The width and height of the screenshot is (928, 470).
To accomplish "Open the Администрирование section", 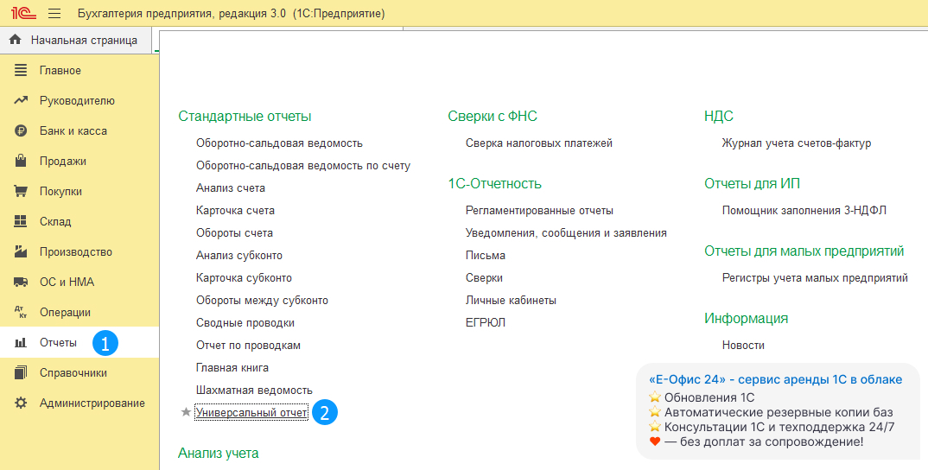I will (79, 403).
